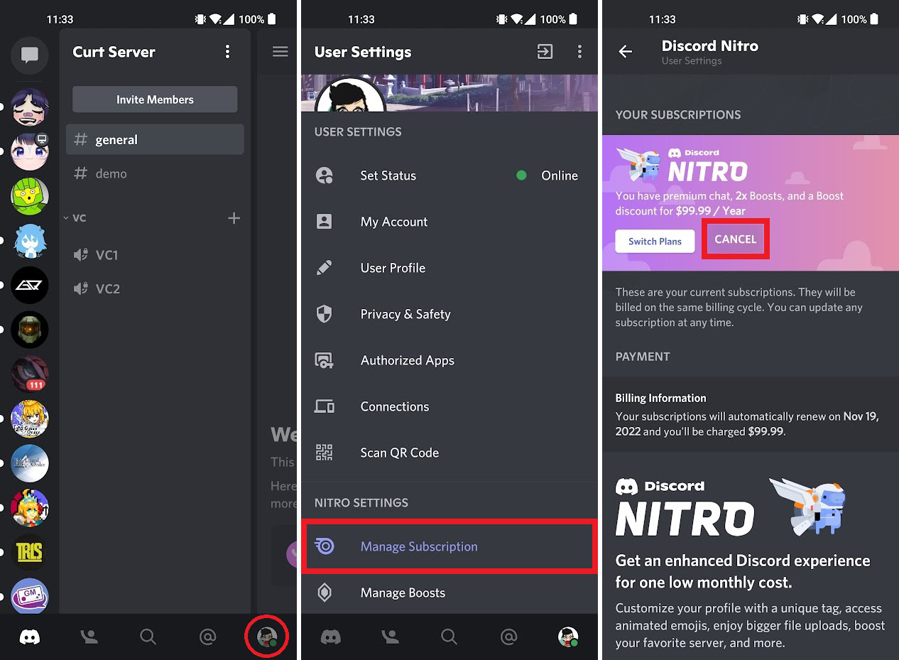
Task: Cancel the Nitro subscription
Action: pos(735,239)
